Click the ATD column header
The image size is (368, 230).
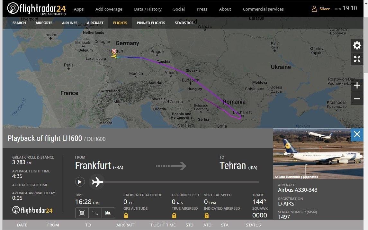point(207,225)
